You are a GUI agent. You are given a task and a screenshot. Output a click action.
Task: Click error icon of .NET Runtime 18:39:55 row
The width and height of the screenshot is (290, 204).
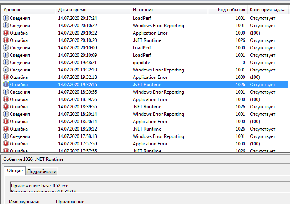click(6, 106)
